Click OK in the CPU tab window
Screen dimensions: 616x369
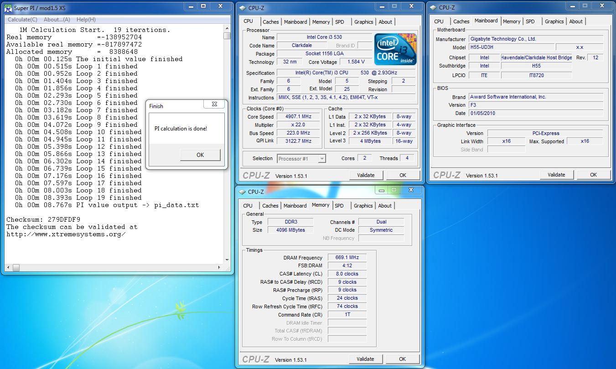coord(403,175)
